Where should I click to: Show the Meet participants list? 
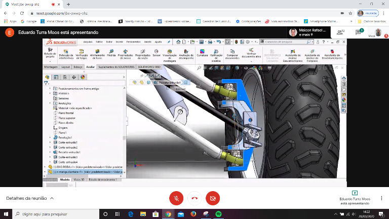pos(340,32)
